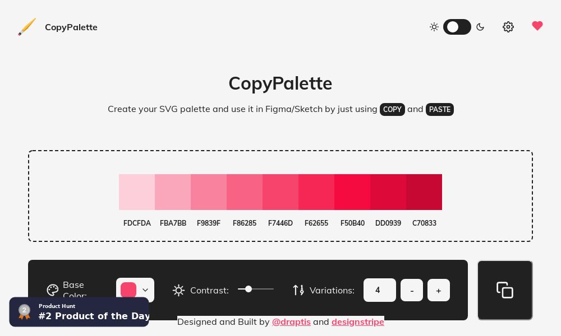Click the sun icon beside Contrast

coord(178,290)
